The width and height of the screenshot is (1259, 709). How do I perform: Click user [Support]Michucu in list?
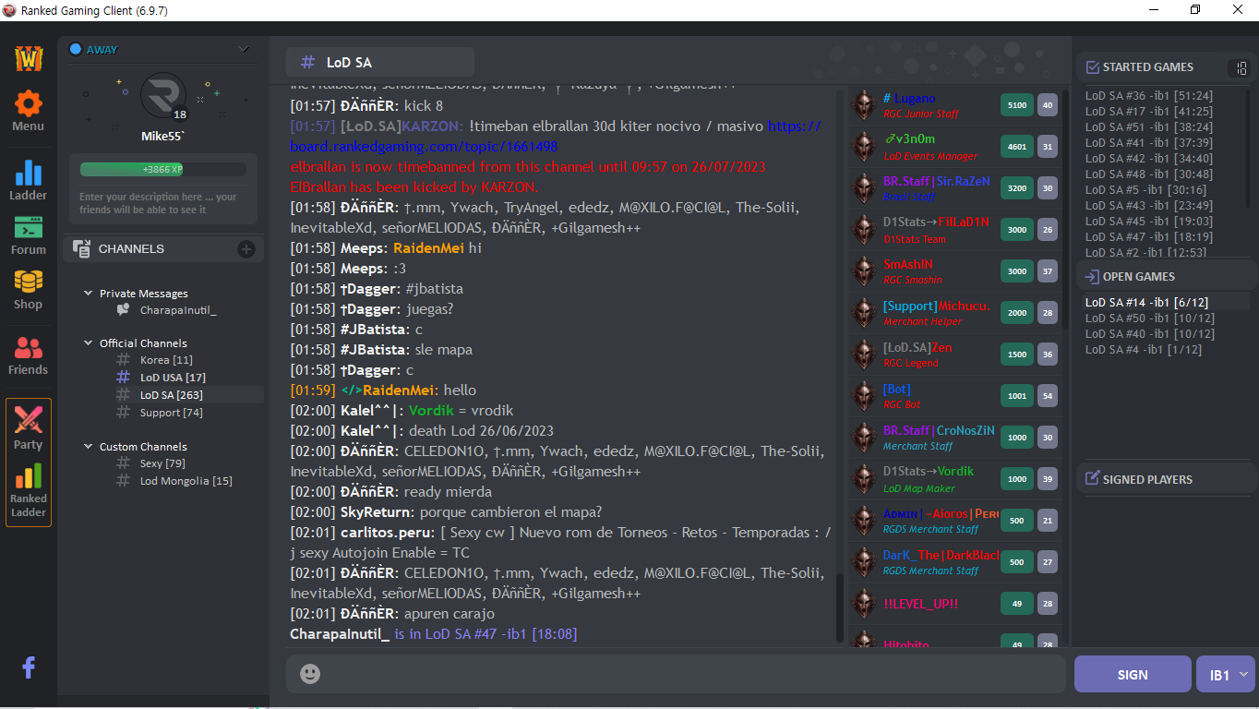[936, 306]
